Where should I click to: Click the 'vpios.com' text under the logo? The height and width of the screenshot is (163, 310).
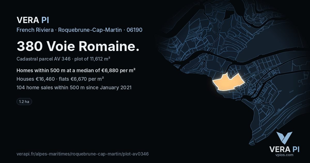click(284, 155)
